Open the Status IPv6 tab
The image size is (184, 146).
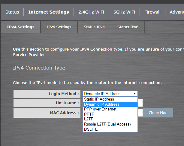(128, 27)
